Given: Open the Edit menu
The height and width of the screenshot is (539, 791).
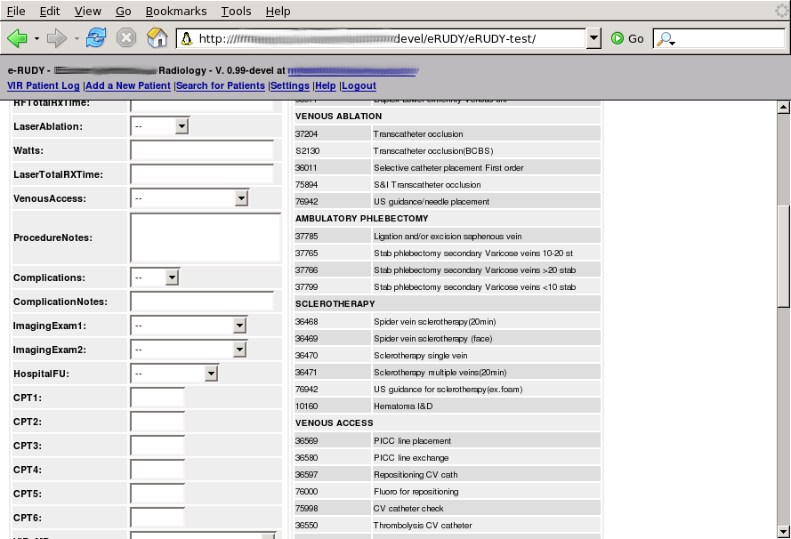Looking at the screenshot, I should (x=50, y=11).
